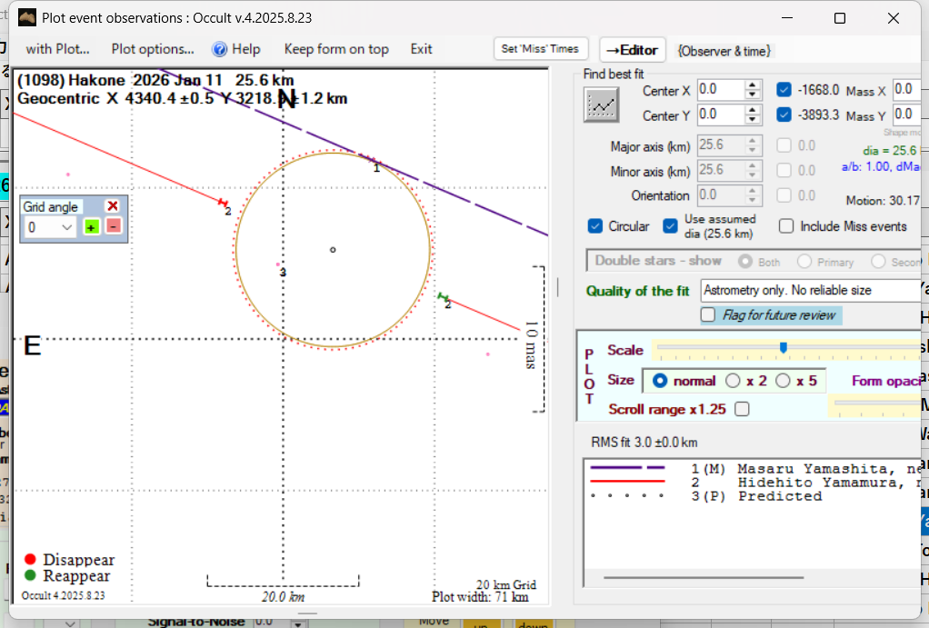Toggle the Circular checkbox
This screenshot has width=929, height=628.
(596, 226)
